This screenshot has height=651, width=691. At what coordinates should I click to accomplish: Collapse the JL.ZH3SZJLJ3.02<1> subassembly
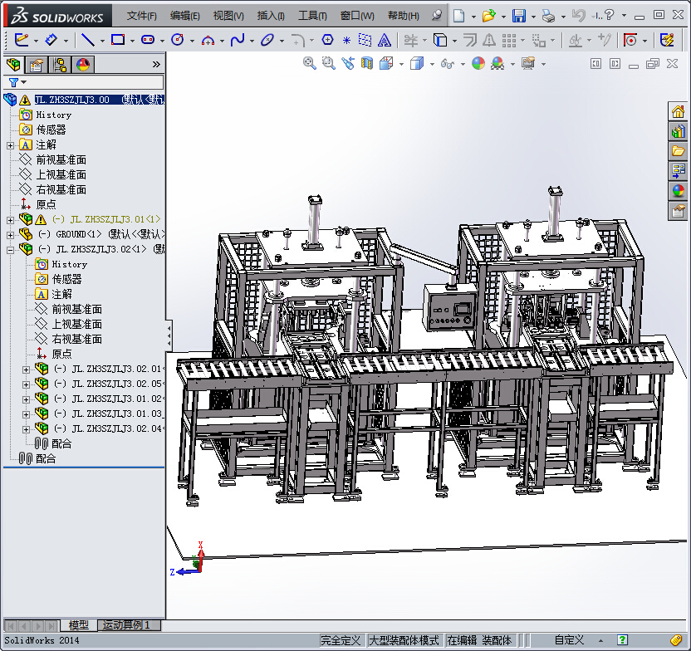[x=10, y=250]
